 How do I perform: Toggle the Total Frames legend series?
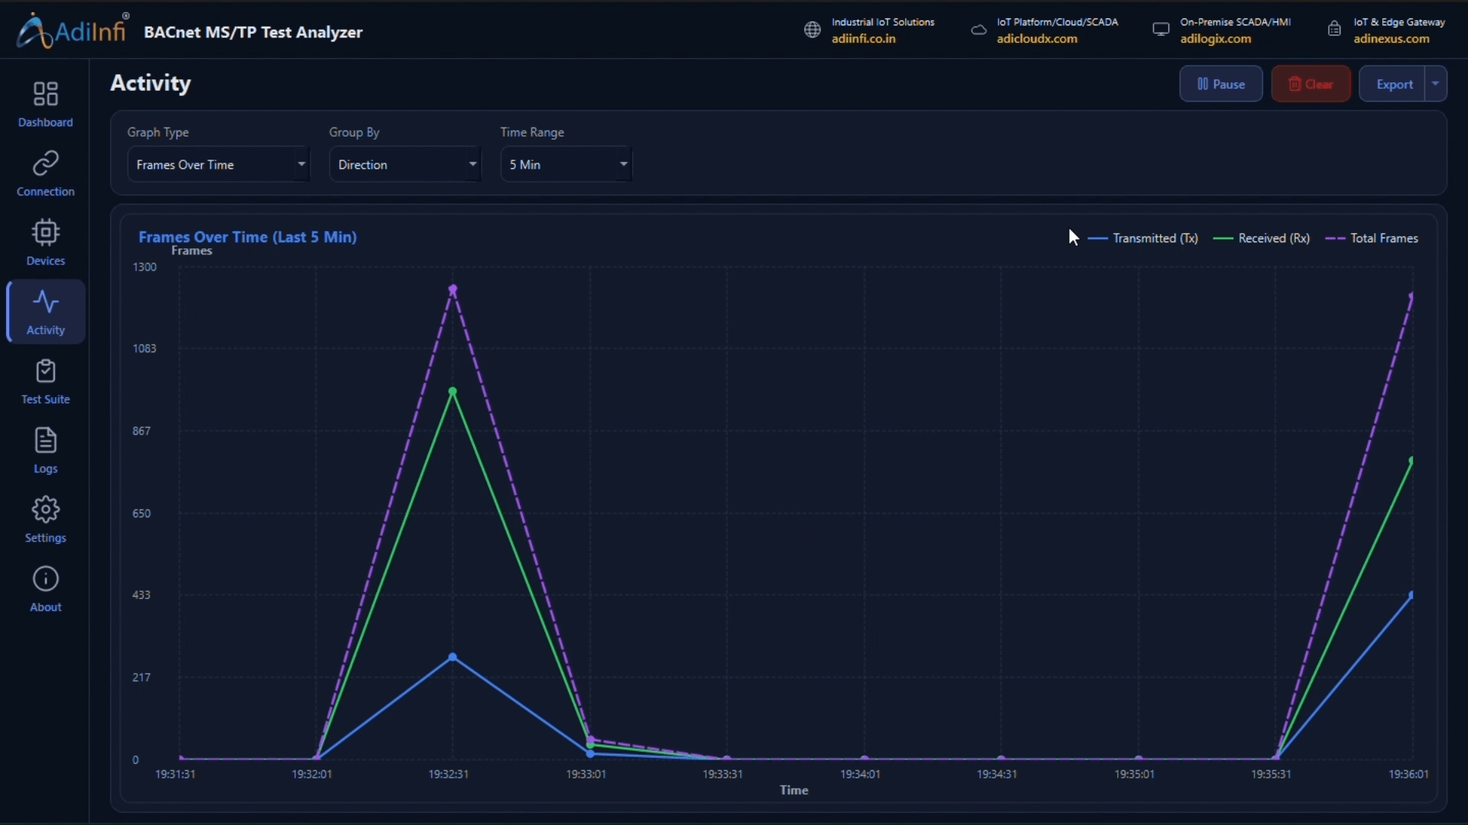coord(1372,238)
